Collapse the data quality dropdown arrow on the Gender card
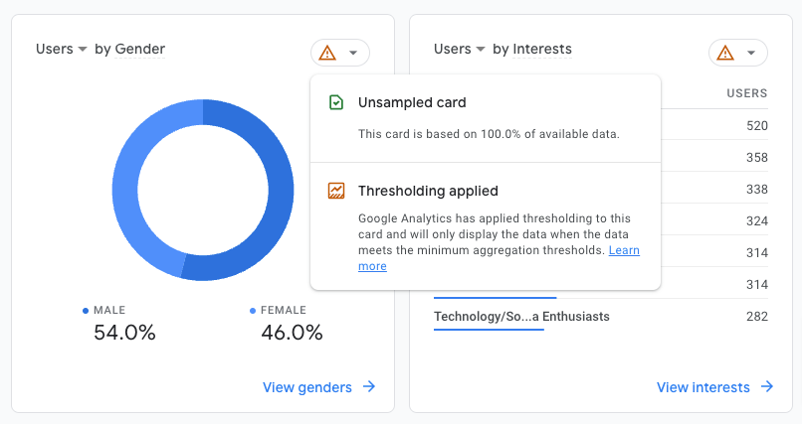Viewport: 802px width, 424px height. (353, 54)
